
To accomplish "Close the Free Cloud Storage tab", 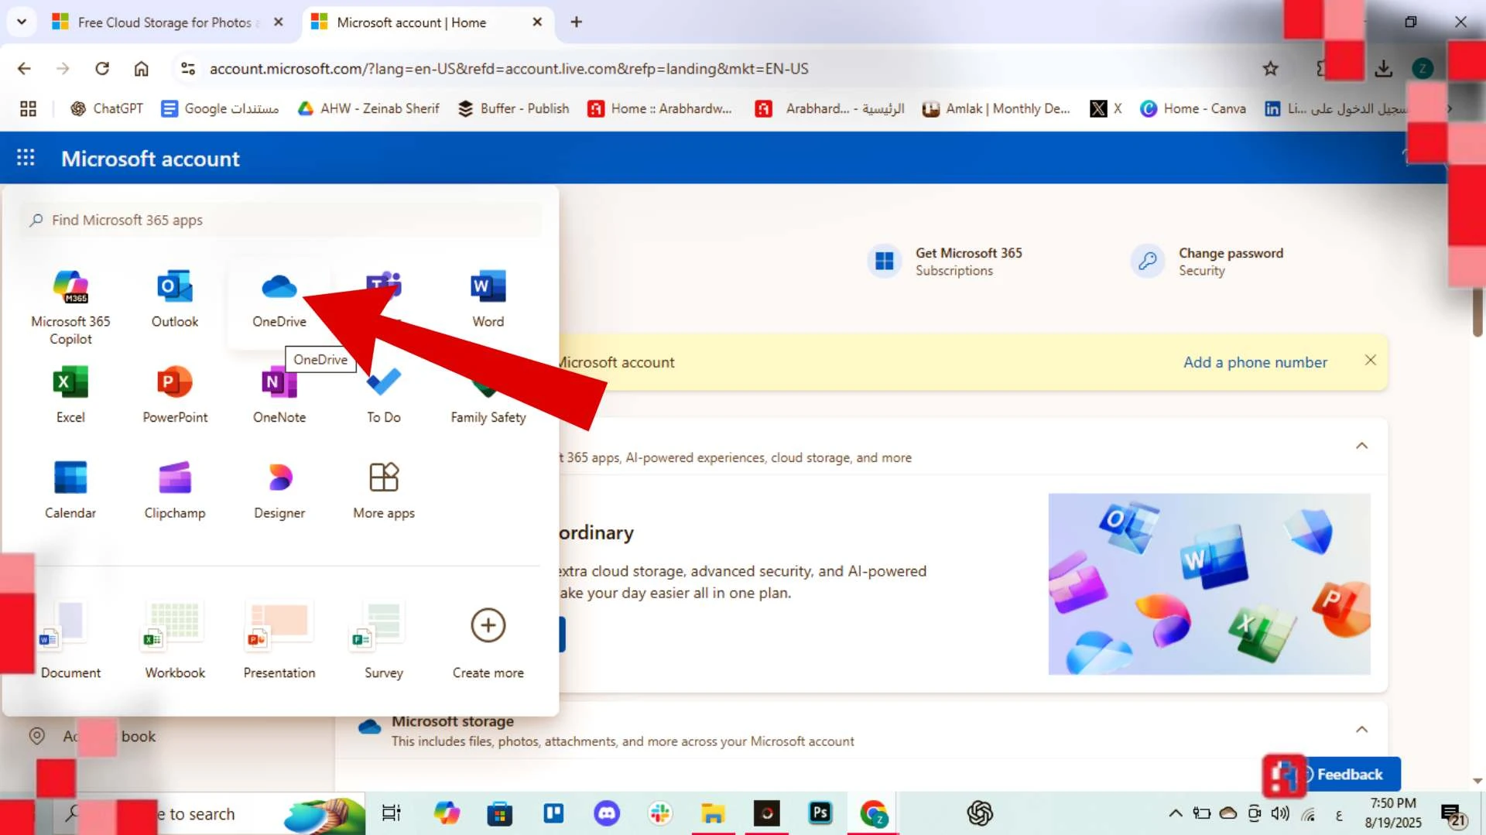I will [x=279, y=22].
